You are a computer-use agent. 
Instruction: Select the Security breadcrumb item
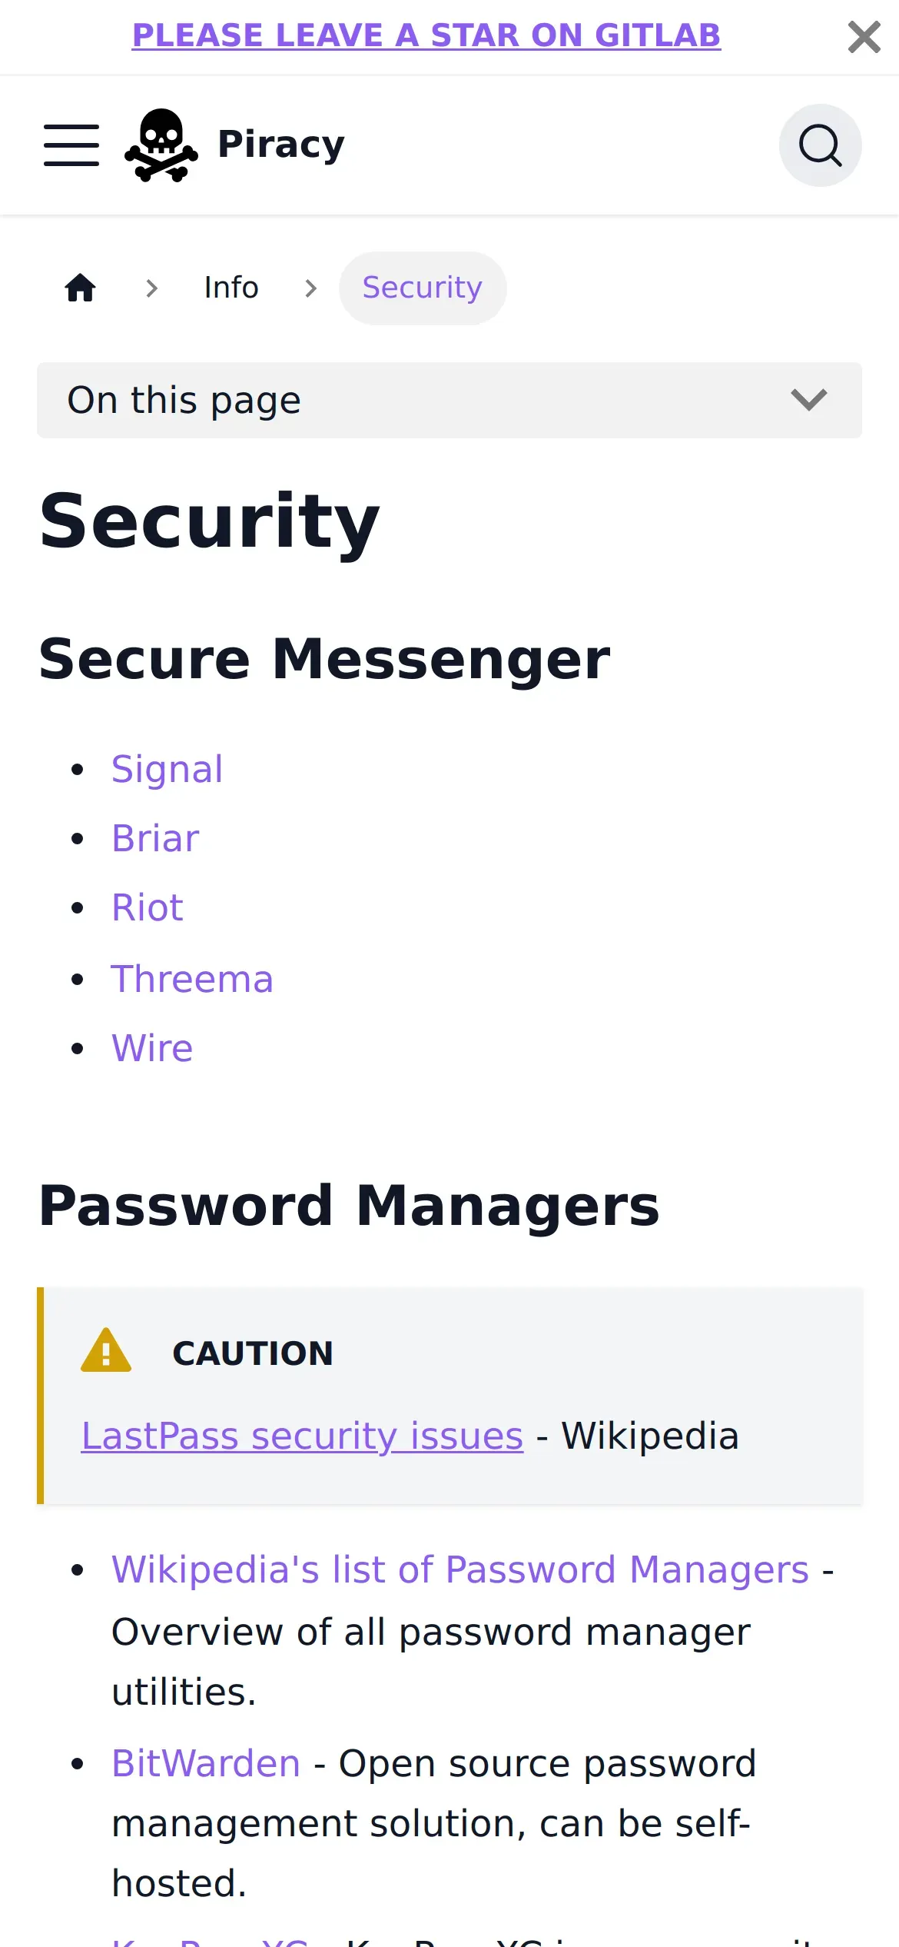(x=422, y=288)
